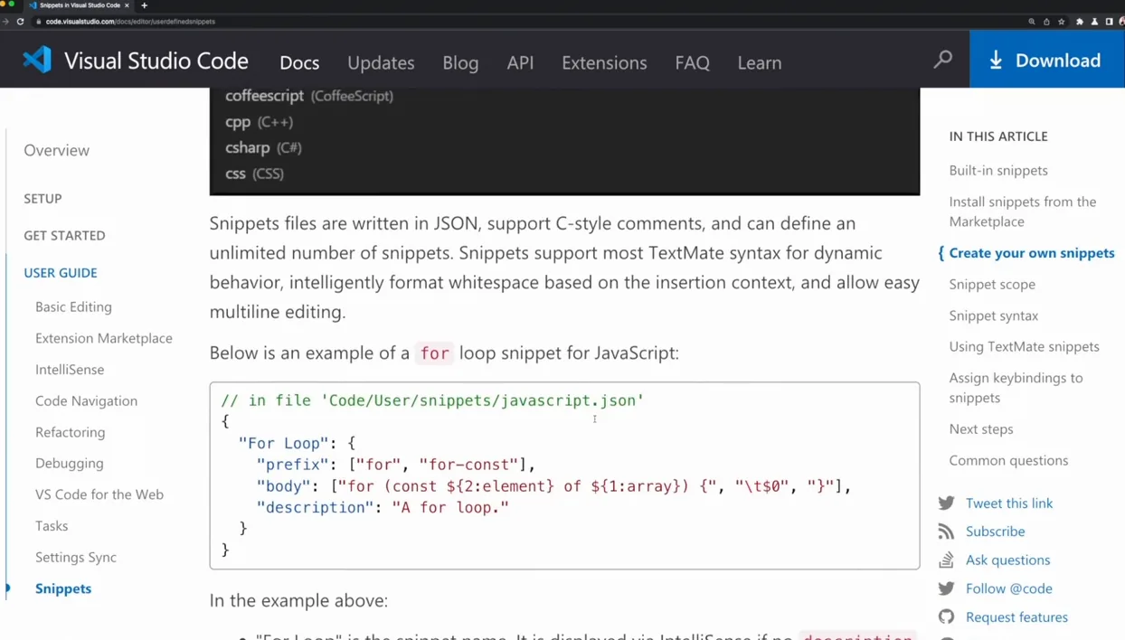Click the Stack Overflow icon beside Ask questions
The width and height of the screenshot is (1125, 640).
point(946,560)
